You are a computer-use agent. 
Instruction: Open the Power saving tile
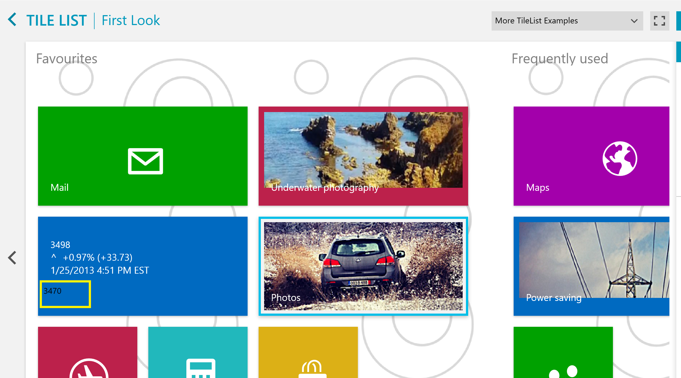591,266
